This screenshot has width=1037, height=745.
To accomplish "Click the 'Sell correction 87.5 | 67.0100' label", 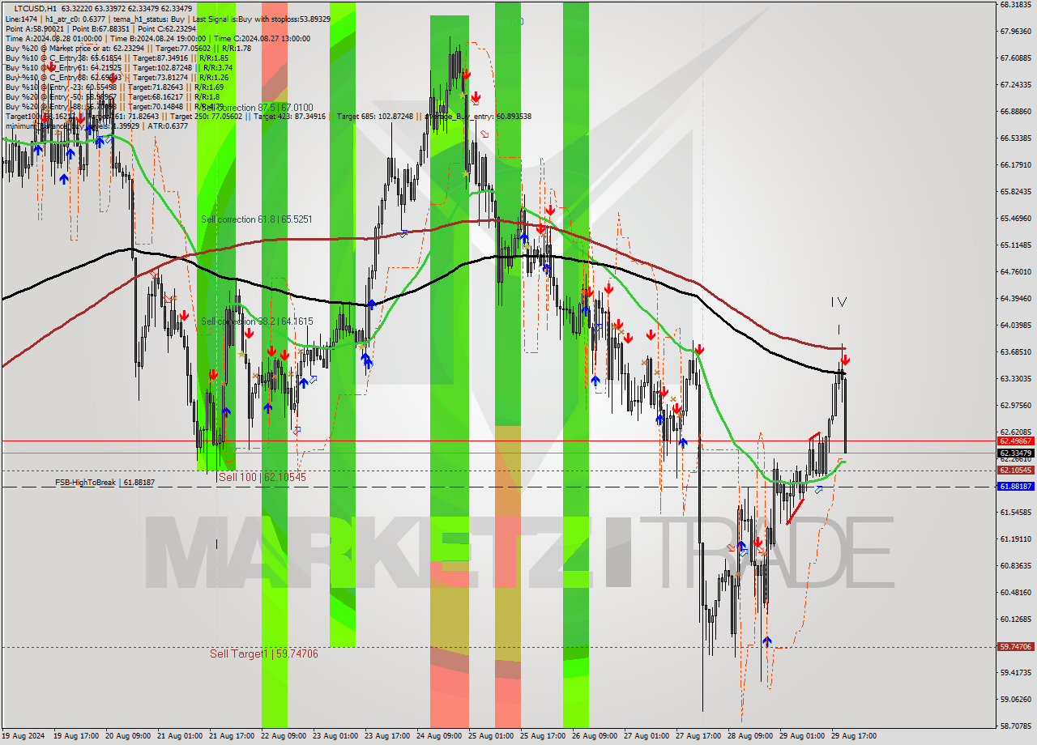I will 257,107.
